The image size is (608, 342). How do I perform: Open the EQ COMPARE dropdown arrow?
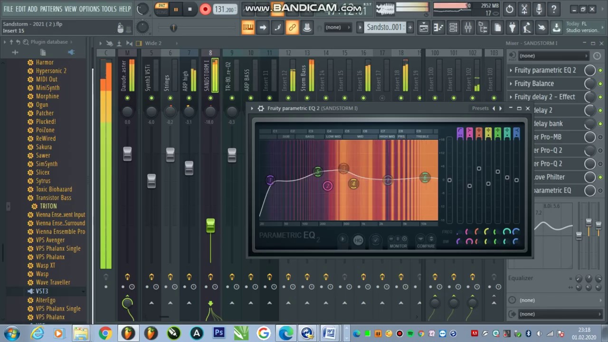pyautogui.click(x=420, y=239)
